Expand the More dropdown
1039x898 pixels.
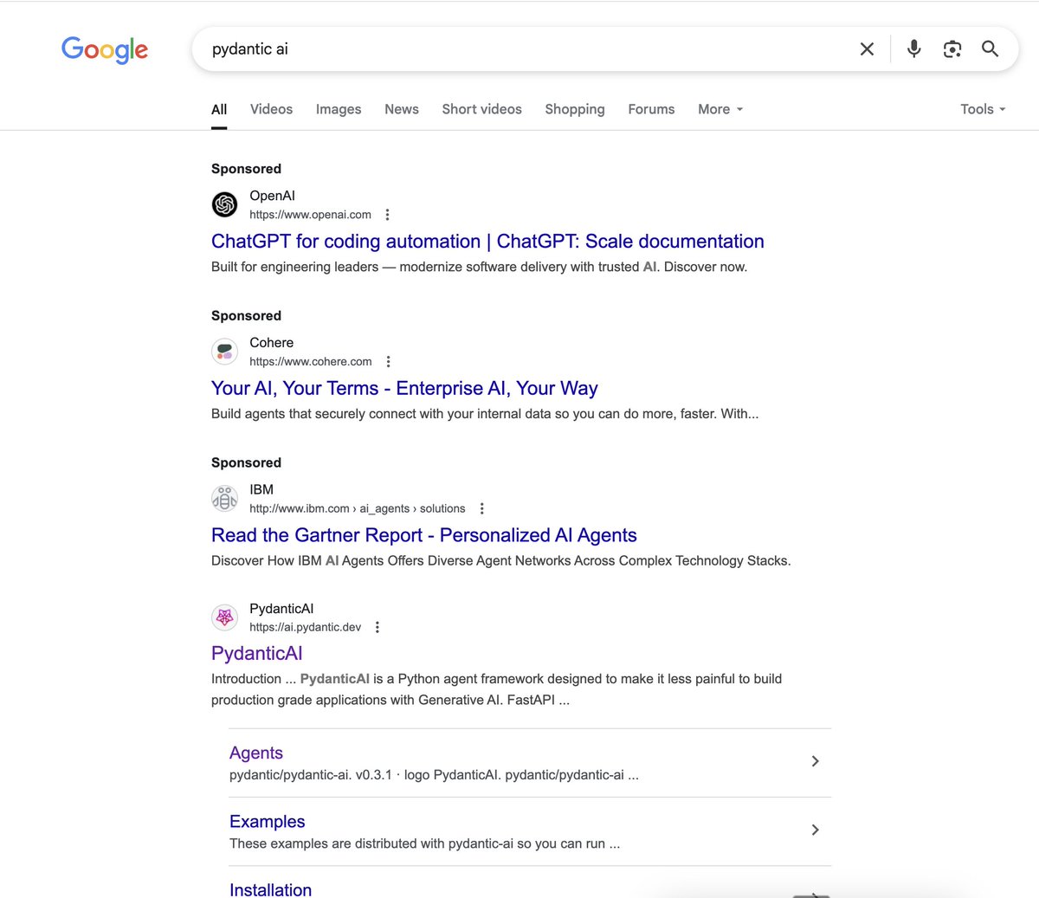(x=720, y=109)
